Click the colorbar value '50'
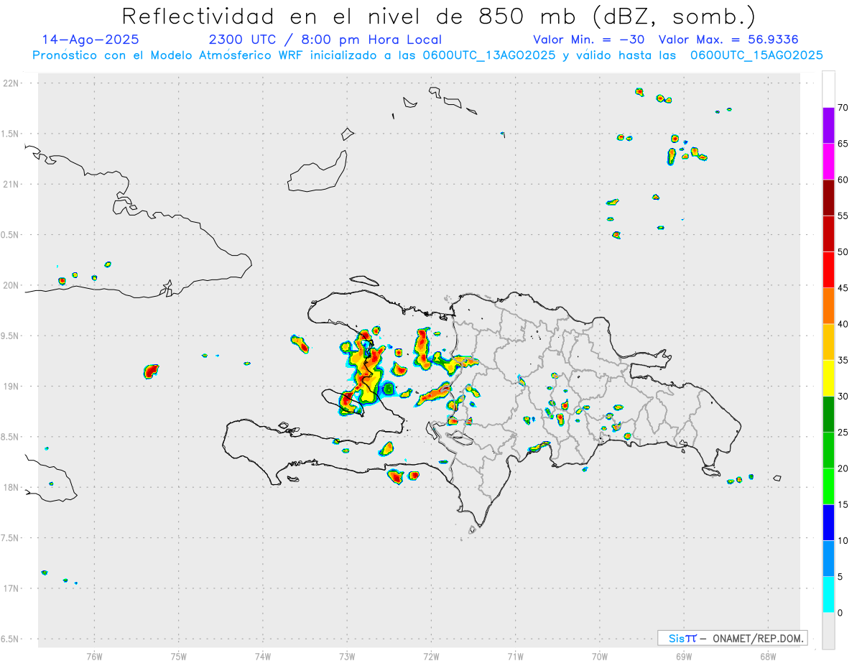Image resolution: width=862 pixels, height=666 pixels. pyautogui.click(x=843, y=252)
